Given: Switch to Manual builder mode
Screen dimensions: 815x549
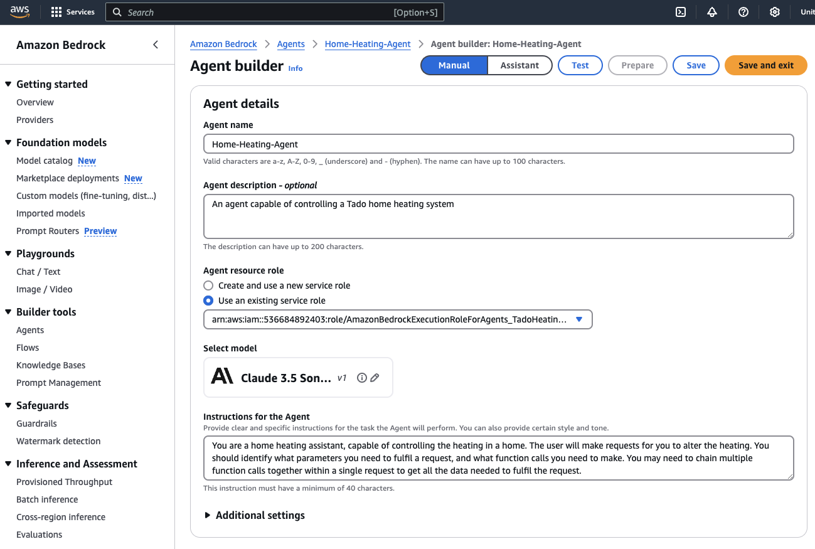Looking at the screenshot, I should pyautogui.click(x=454, y=65).
